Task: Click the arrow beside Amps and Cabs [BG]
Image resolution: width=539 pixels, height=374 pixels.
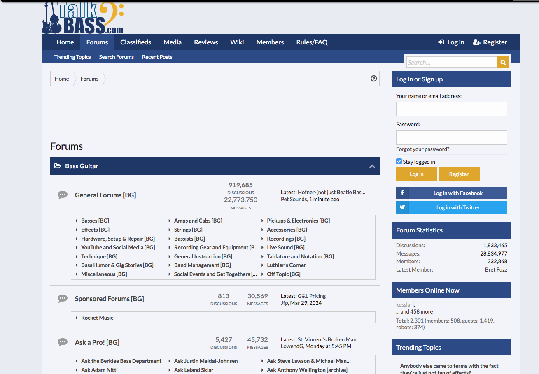Action: pyautogui.click(x=170, y=221)
